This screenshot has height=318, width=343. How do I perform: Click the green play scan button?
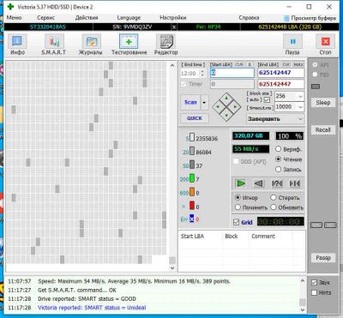240,183
